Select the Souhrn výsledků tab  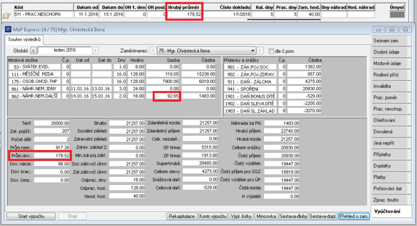24,40
